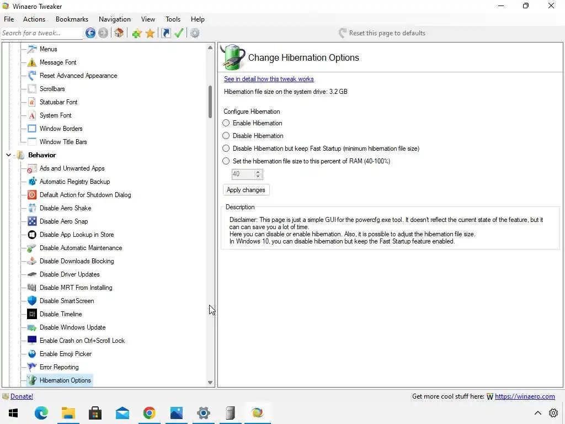565x424 pixels.
Task: Click the Default Action for Shutdown Dialog icon
Action: pyautogui.click(x=32, y=195)
